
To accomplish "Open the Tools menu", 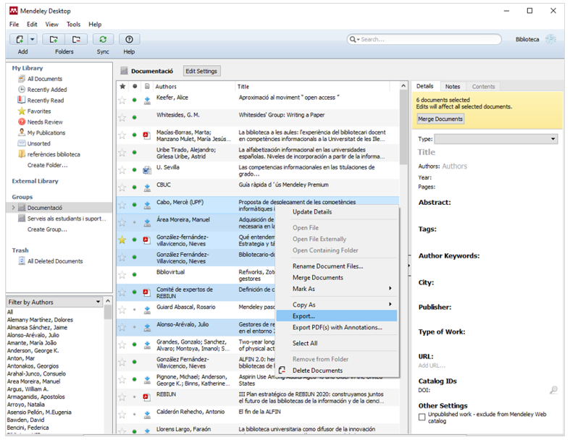I will click(73, 25).
